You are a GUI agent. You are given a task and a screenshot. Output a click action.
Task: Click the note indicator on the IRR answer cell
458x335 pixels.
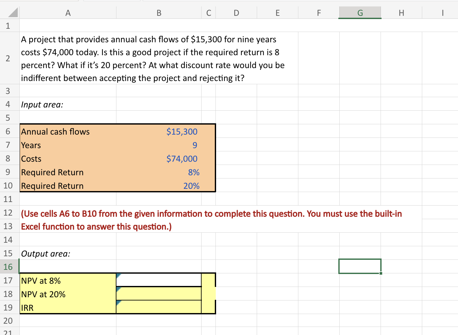(x=119, y=302)
